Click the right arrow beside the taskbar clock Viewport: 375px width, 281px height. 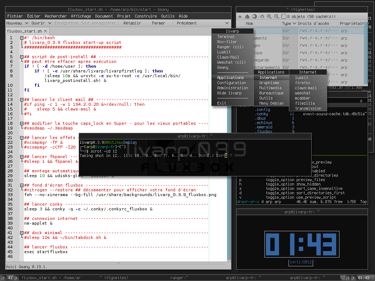[353, 278]
